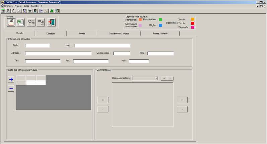267x144 pixels.
Task: Open the Fichiers menu
Action: [x=9, y=6]
